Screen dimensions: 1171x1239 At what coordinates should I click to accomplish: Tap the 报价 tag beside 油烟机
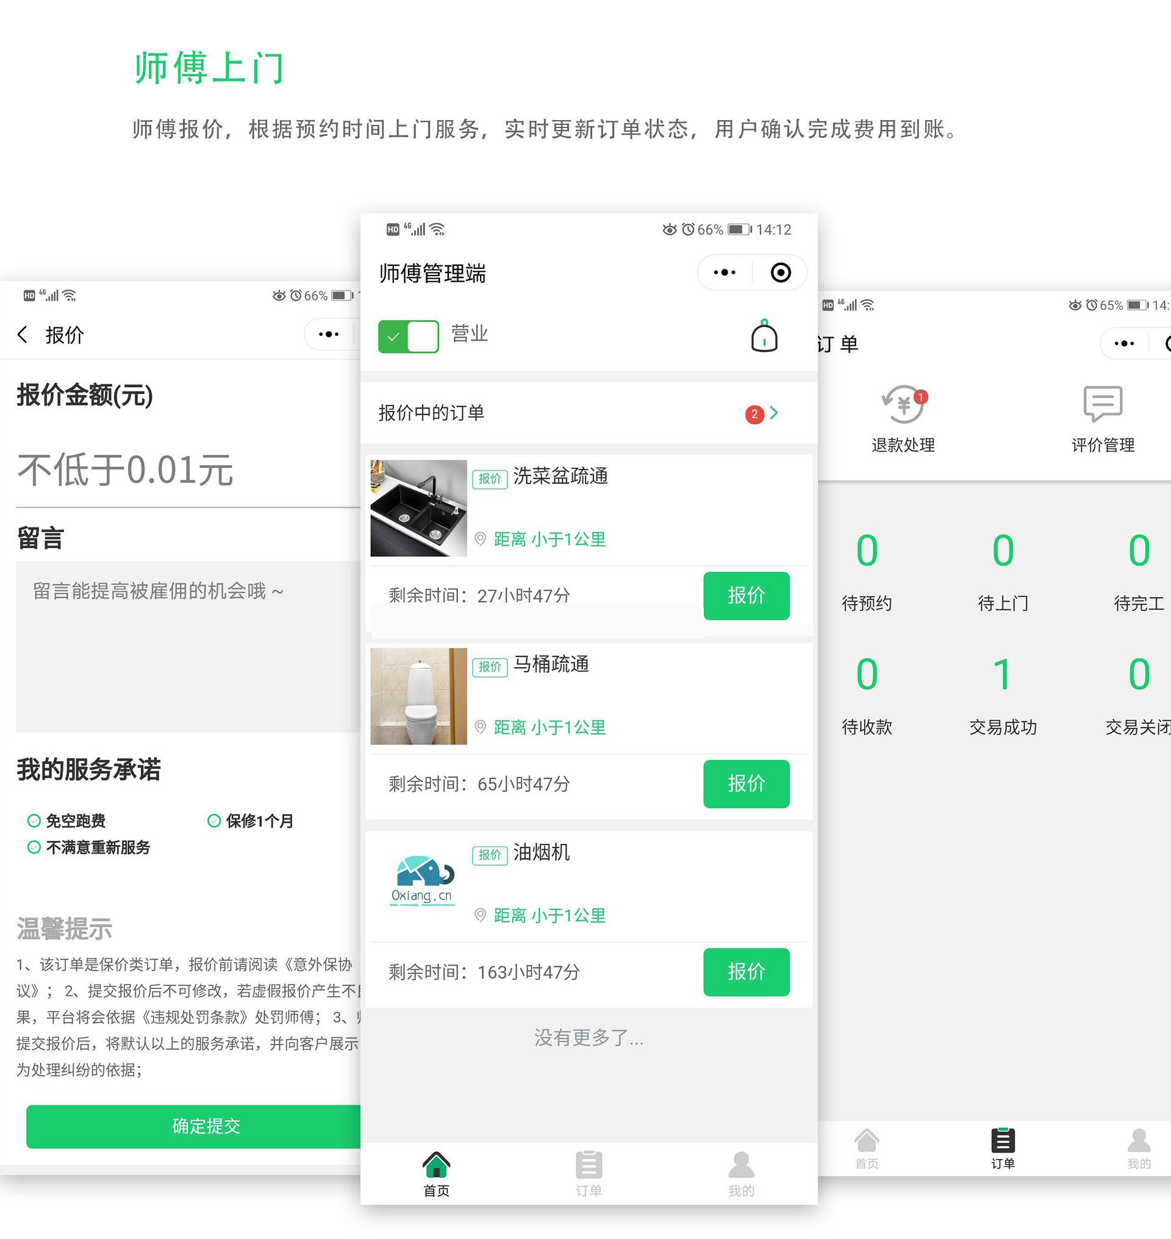[x=489, y=855]
